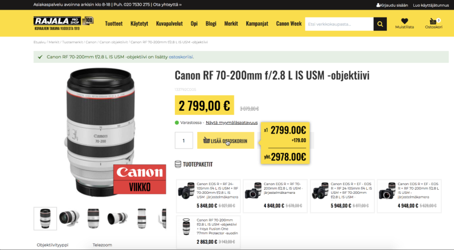
Task: Click the user icon beside Kirjaudu sisään
Action: pos(378,5)
